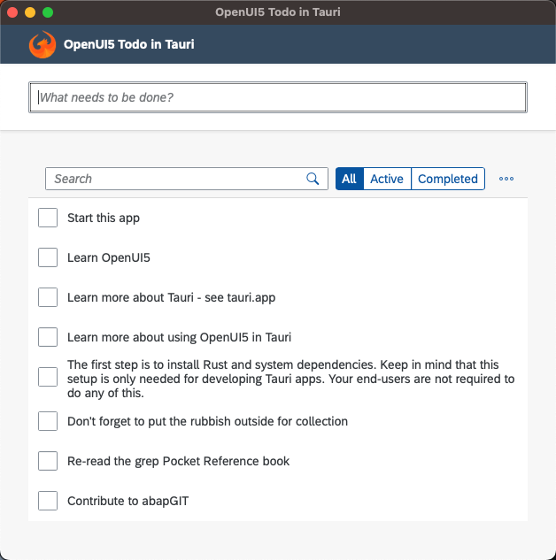Click the search magnifier icon

click(x=313, y=179)
